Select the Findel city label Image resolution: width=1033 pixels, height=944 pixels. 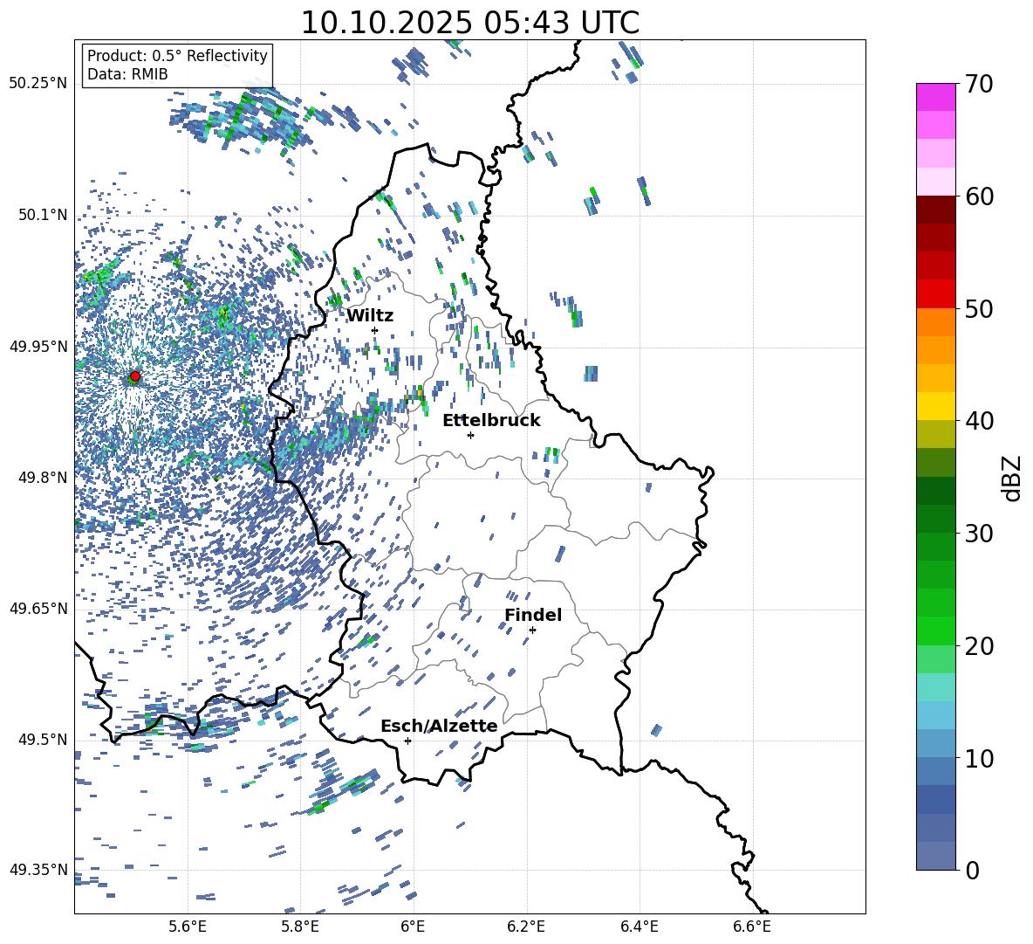pyautogui.click(x=533, y=616)
